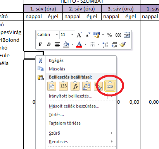The height and width of the screenshot is (149, 159).
Task: Select Paste Link option
Action: tap(110, 86)
